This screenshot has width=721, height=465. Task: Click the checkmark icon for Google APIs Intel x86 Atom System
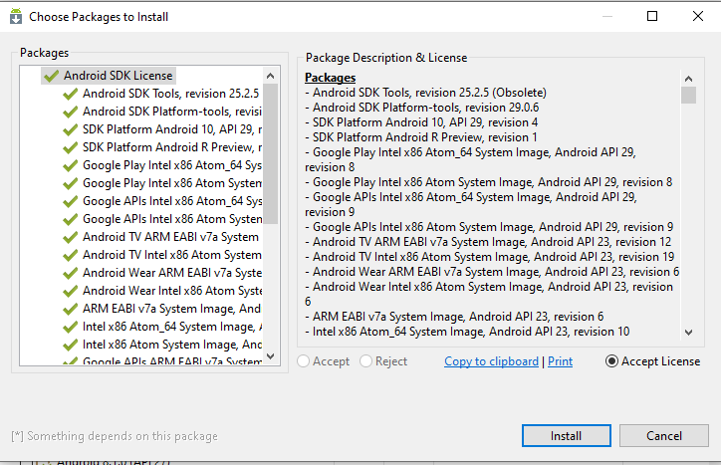70,219
